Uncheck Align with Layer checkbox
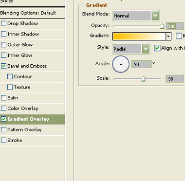 click(x=157, y=48)
